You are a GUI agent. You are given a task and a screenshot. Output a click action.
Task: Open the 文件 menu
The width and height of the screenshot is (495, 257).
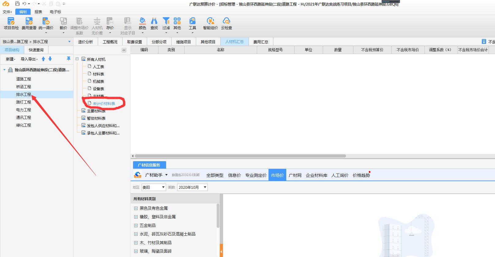pyautogui.click(x=7, y=12)
